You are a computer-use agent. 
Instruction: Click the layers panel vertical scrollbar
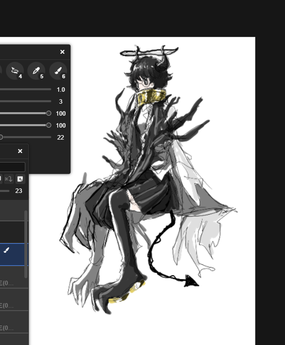click(x=26, y=244)
